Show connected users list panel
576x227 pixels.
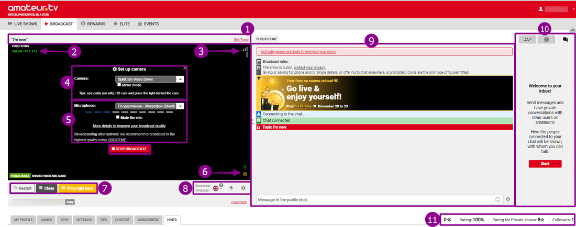pyautogui.click(x=527, y=40)
